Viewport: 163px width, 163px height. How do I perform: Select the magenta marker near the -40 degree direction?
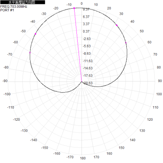click(x=35, y=34)
